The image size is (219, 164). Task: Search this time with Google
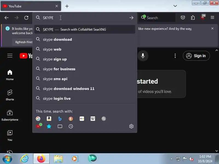pos(38,119)
